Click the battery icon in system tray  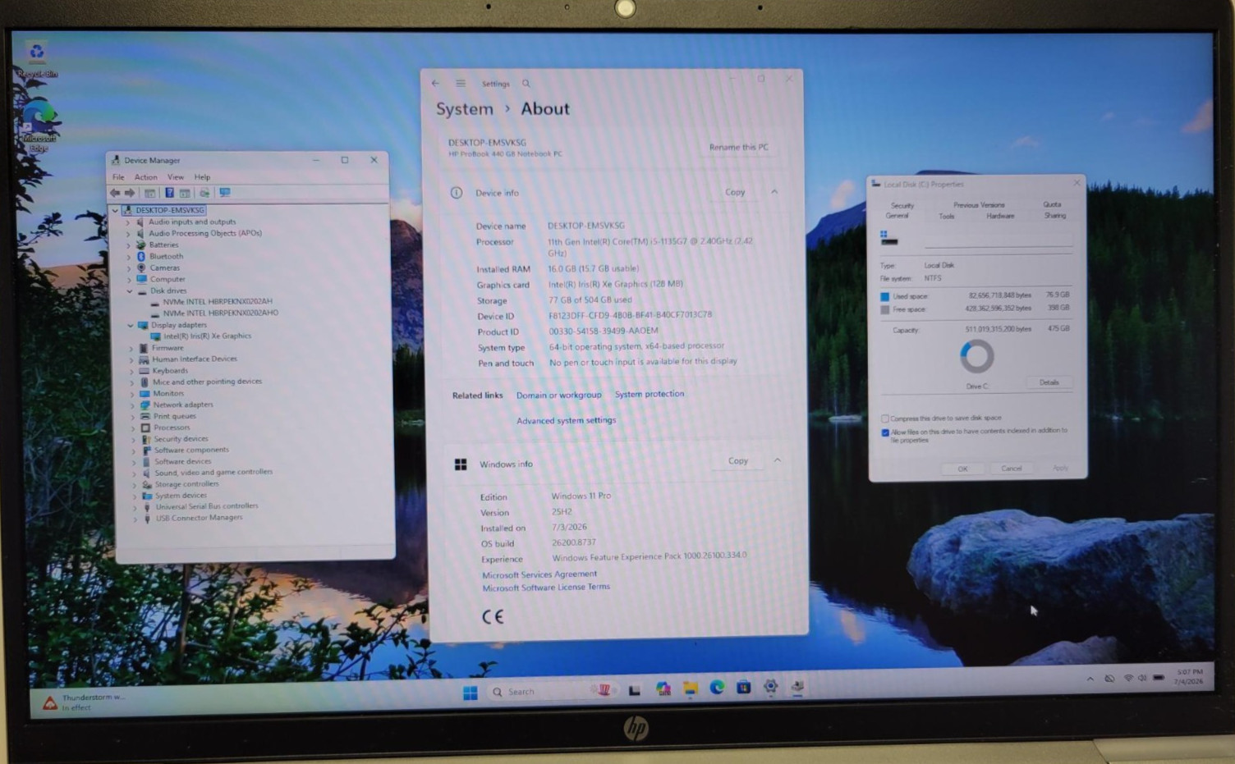click(1159, 678)
